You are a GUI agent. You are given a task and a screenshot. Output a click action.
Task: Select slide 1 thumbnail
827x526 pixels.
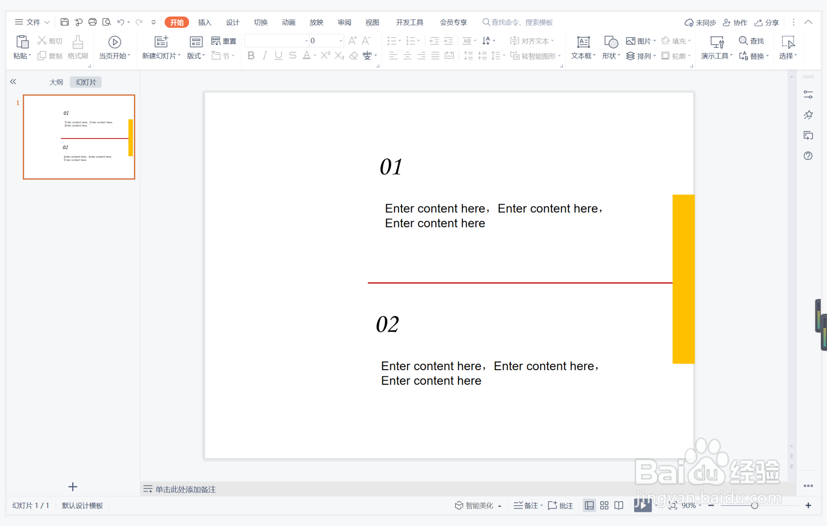coord(79,137)
